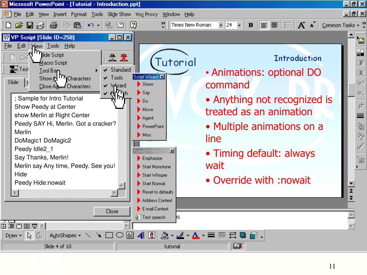Viewport: 367px width, 275px height.
Task: Click the red Font Color swatch
Action: [195, 235]
